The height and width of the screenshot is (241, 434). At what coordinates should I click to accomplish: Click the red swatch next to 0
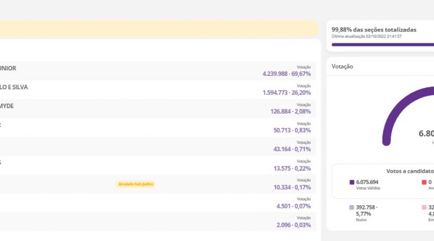coord(423,183)
